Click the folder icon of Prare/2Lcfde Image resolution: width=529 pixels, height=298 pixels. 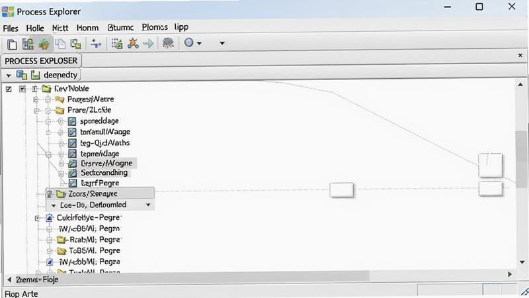coord(60,110)
